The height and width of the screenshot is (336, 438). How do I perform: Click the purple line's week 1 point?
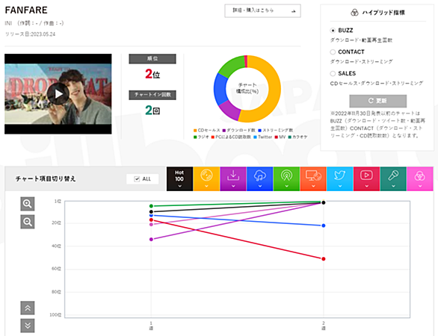[151, 240]
